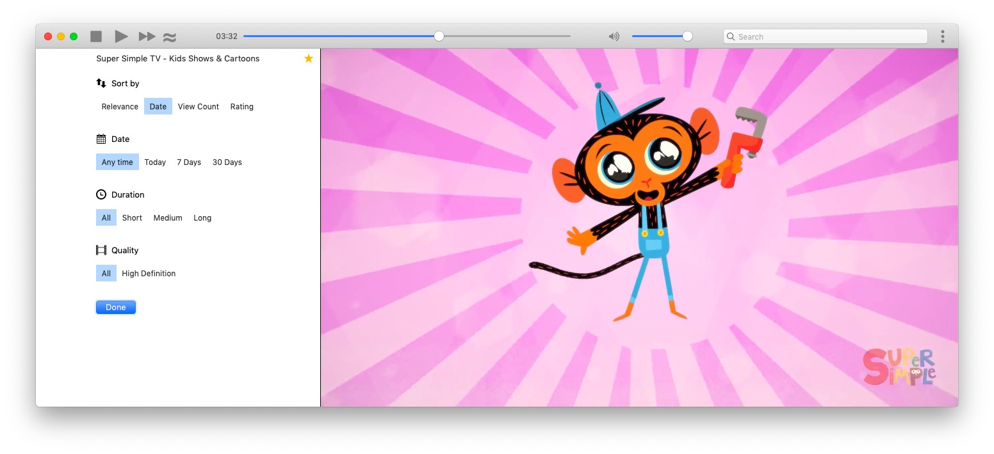Click the magnifying glass search icon
Screen dimensions: 994x454
click(x=731, y=36)
